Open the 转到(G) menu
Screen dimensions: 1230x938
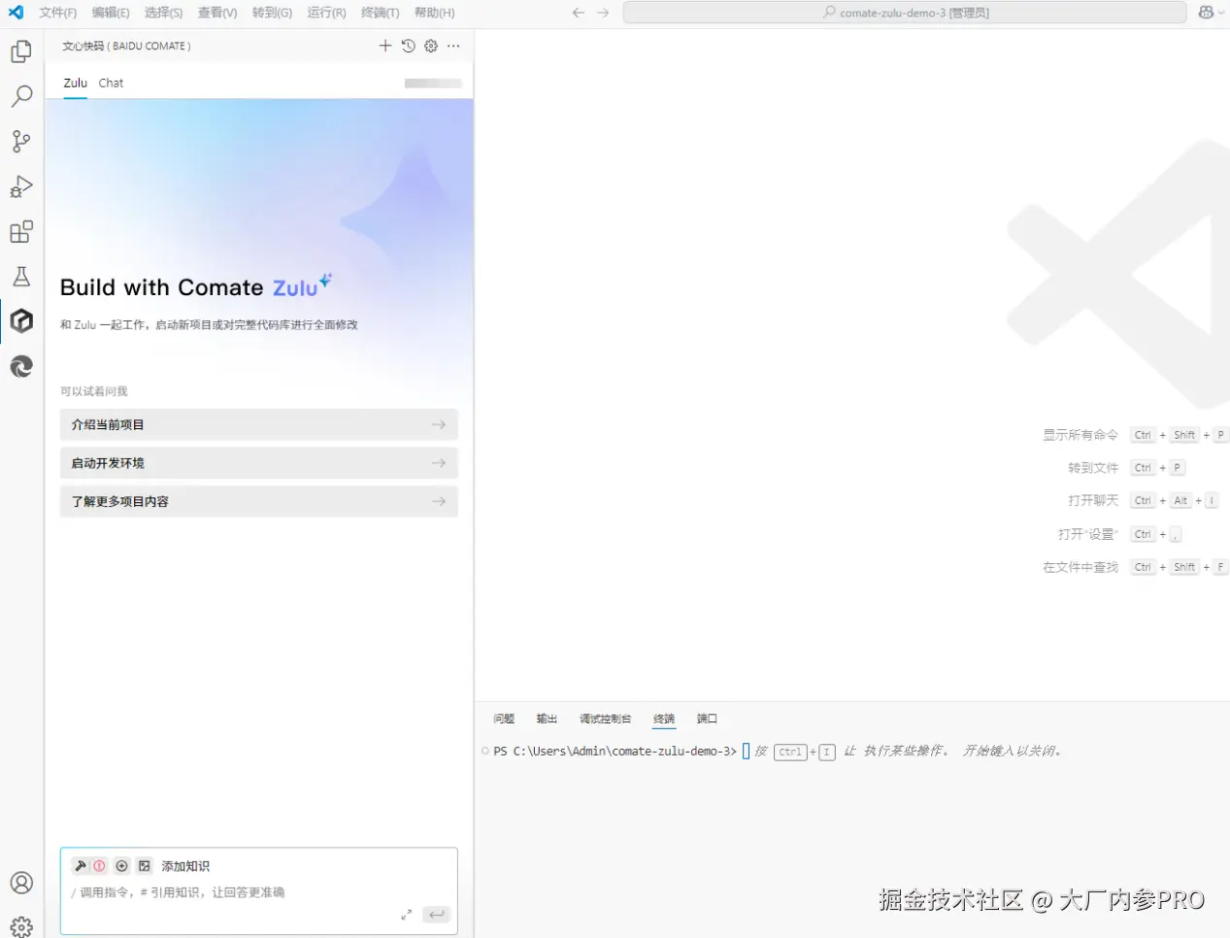[x=272, y=13]
